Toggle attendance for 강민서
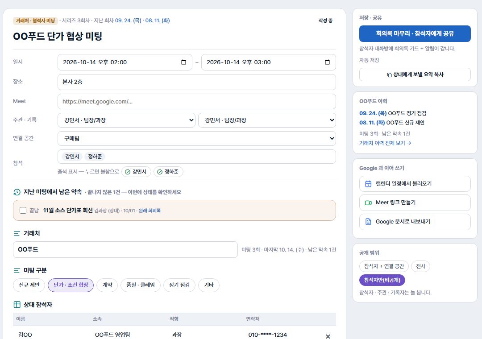This screenshot has width=482, height=339. 136,172
